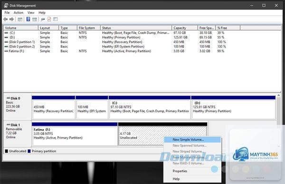Click the 99 % free cell

tap(221, 51)
